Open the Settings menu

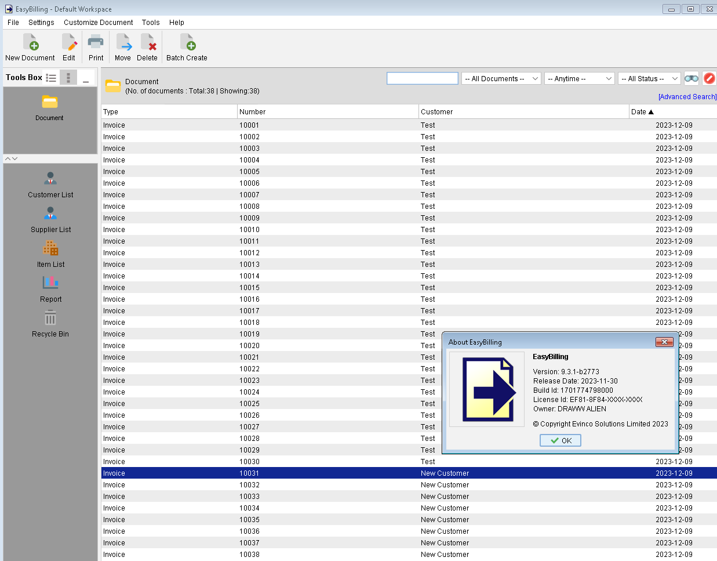pyautogui.click(x=41, y=23)
